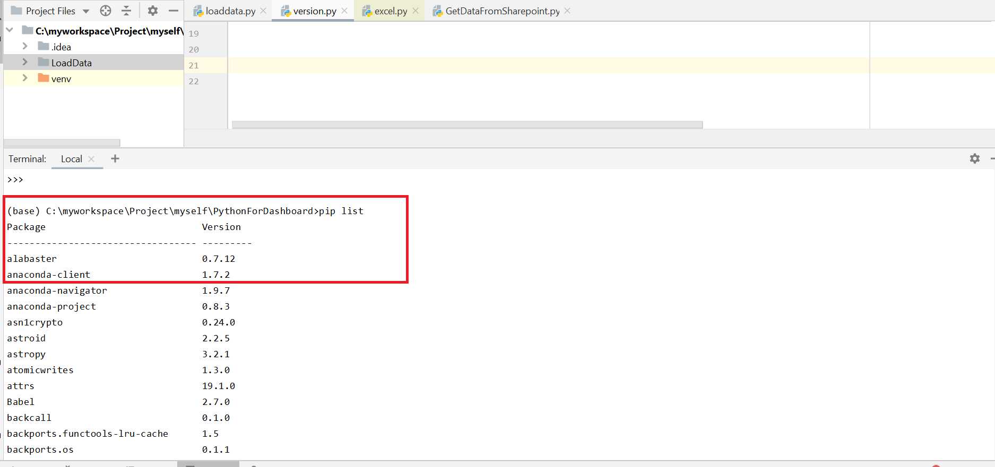This screenshot has width=995, height=467.
Task: Select the venv folder row
Action: pyautogui.click(x=93, y=78)
